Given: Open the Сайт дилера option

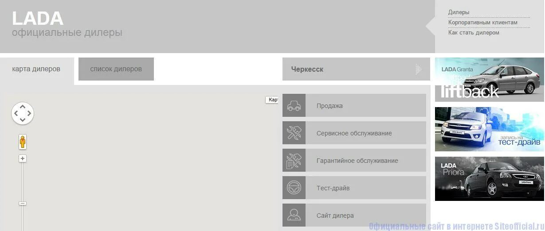Looking at the screenshot, I should point(354,215).
